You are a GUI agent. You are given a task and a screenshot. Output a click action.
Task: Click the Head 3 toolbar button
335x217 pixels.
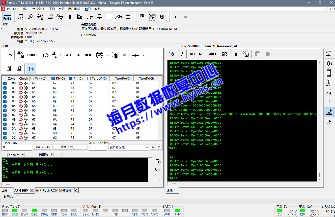62,55
